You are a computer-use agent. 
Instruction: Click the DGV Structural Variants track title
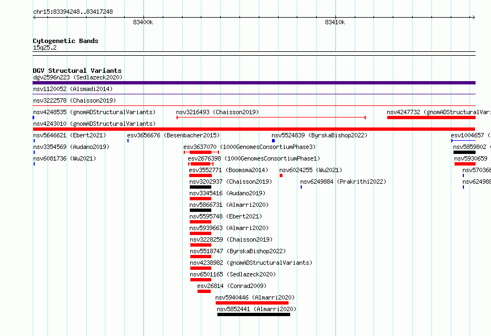77,71
